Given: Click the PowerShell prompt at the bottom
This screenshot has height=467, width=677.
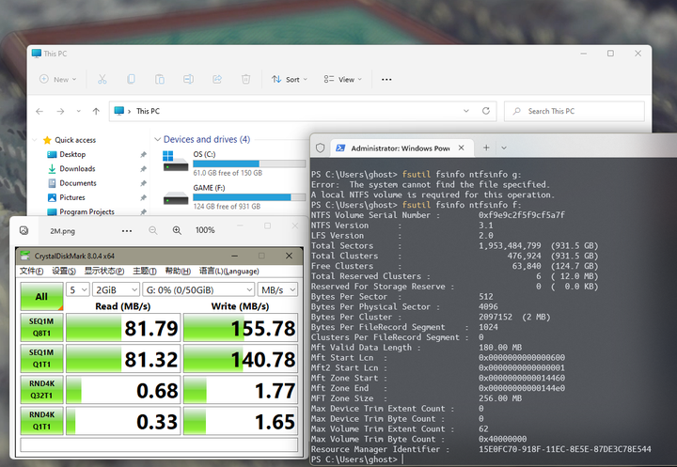Looking at the screenshot, I should click(354, 459).
